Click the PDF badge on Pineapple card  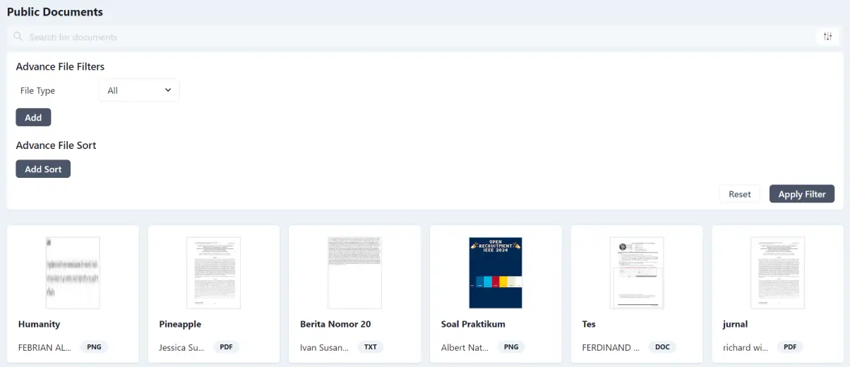[227, 347]
